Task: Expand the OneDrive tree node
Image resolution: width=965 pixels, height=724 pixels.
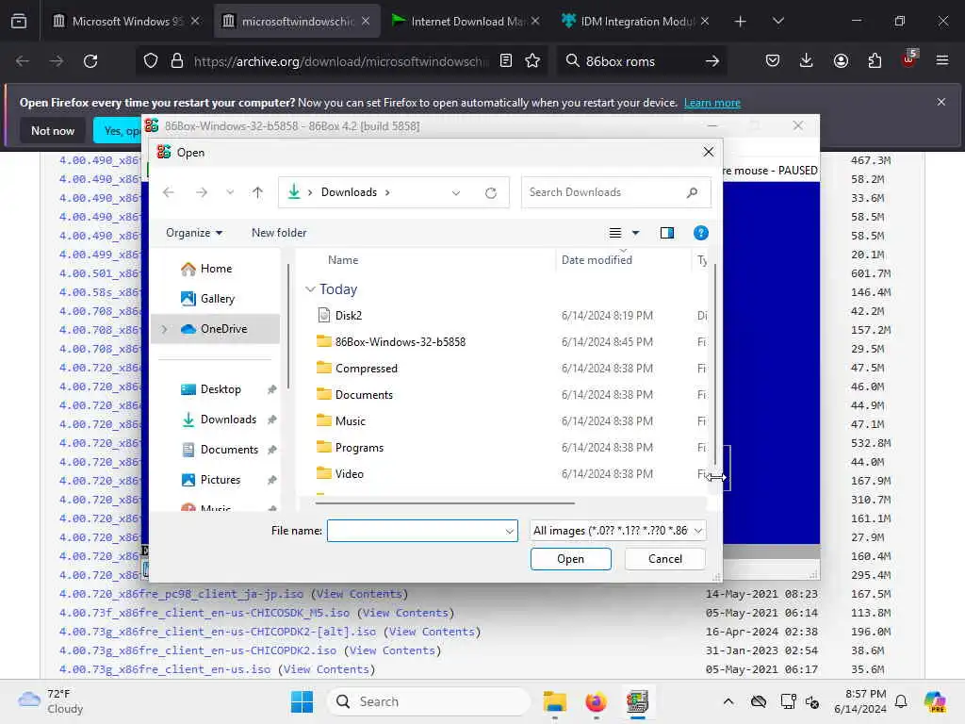Action: (164, 329)
